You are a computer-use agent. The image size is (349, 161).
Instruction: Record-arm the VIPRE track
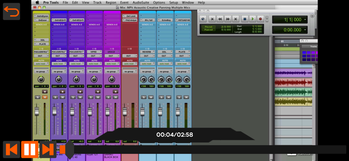click(98, 91)
